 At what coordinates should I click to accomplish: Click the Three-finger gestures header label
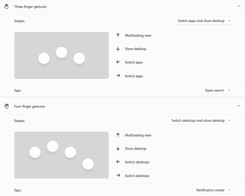tap(30, 7)
